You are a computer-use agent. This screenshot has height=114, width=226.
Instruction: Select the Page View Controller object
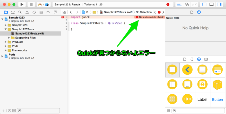[187, 84]
